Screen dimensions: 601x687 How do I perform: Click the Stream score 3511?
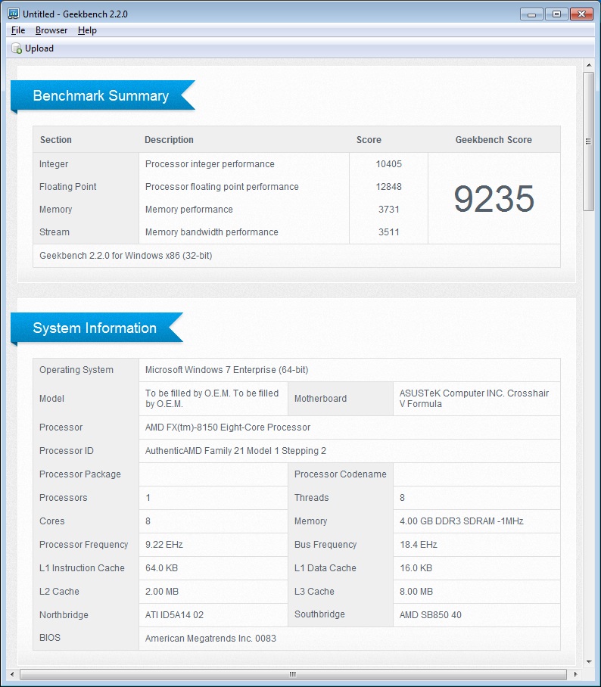pyautogui.click(x=389, y=232)
